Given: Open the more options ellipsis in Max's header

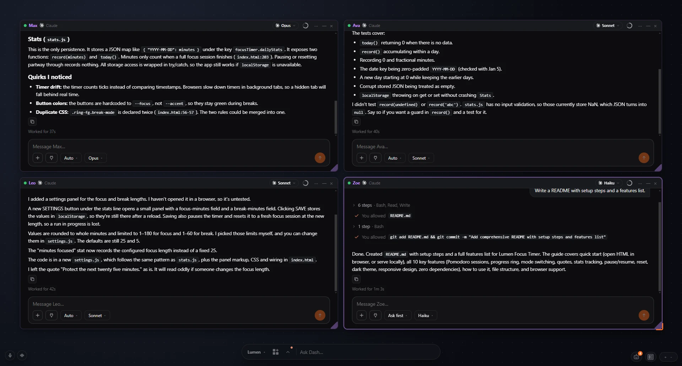Looking at the screenshot, I should [316, 26].
